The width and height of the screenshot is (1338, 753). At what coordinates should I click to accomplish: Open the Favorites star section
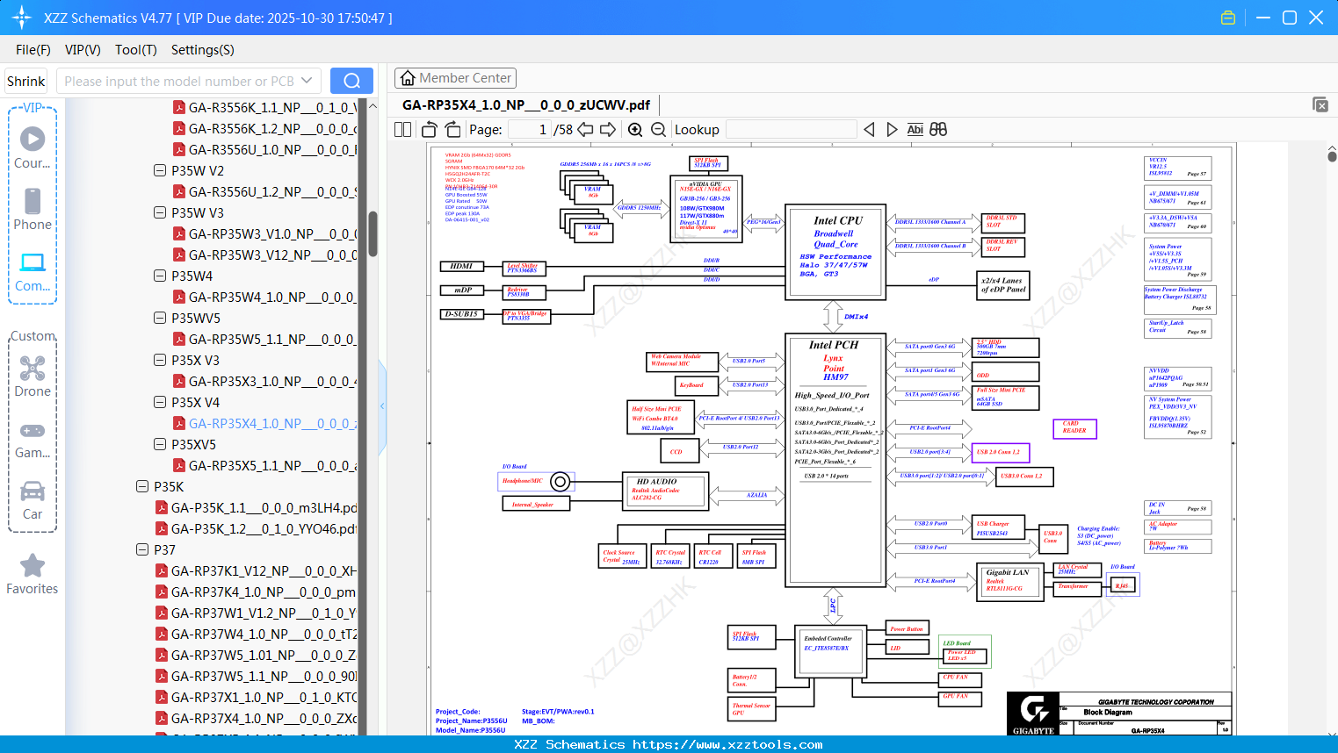pyautogui.click(x=33, y=574)
